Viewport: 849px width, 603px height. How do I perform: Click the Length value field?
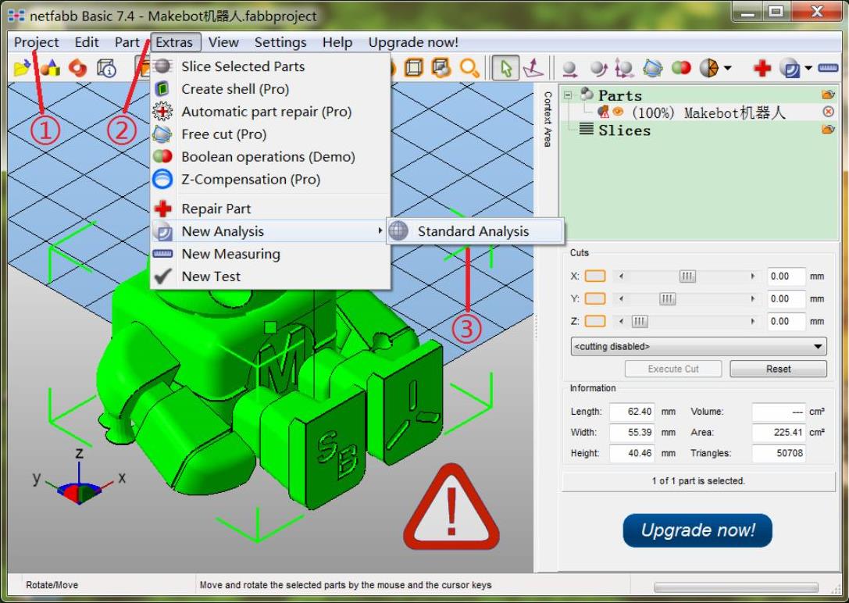coord(632,412)
